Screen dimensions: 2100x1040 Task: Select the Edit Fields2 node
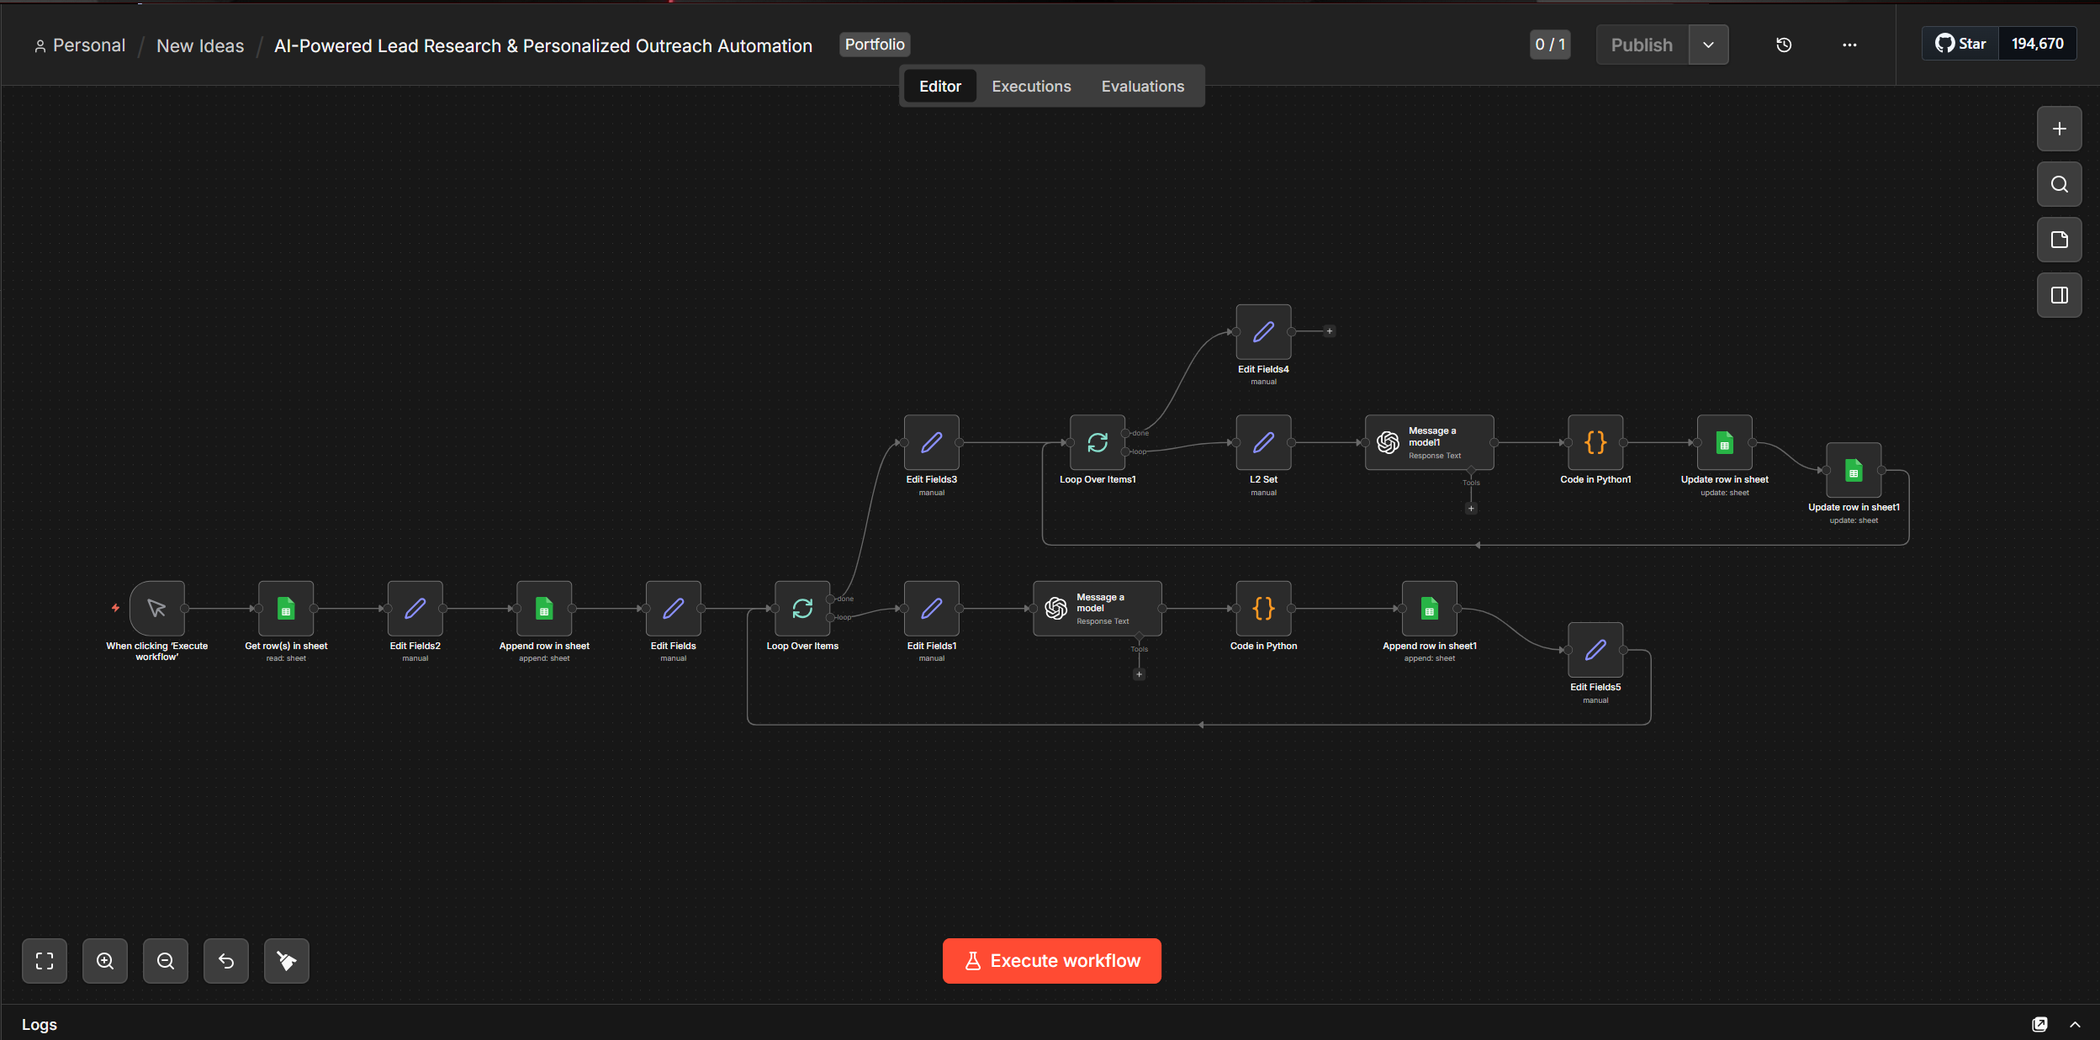(415, 608)
